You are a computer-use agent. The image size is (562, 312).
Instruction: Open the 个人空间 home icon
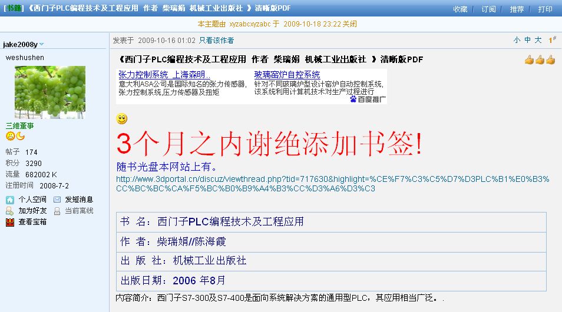(9, 200)
